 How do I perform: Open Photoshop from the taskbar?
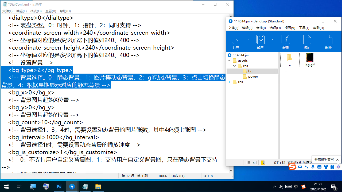coord(59,187)
